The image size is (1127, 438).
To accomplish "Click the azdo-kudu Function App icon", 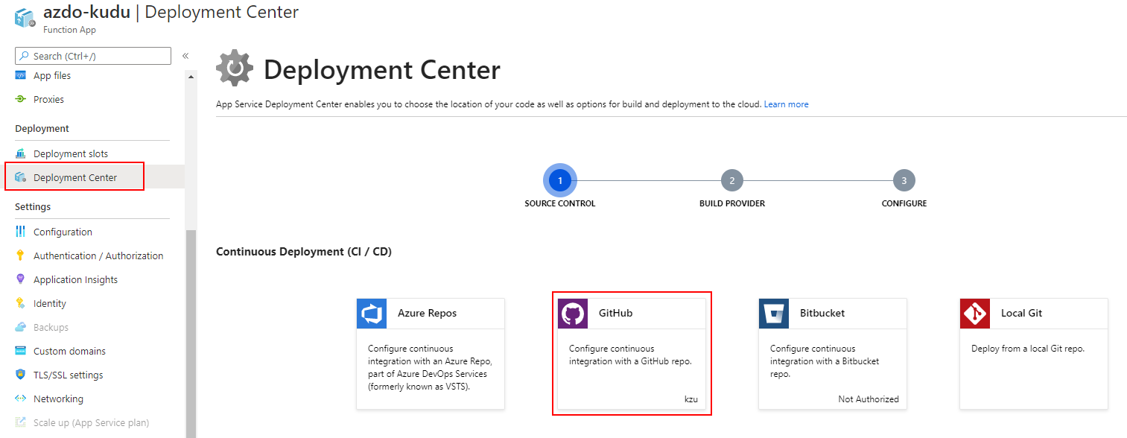I will [25, 19].
